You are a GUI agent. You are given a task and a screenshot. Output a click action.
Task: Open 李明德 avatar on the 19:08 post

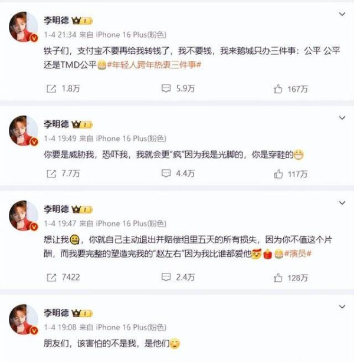(x=24, y=320)
